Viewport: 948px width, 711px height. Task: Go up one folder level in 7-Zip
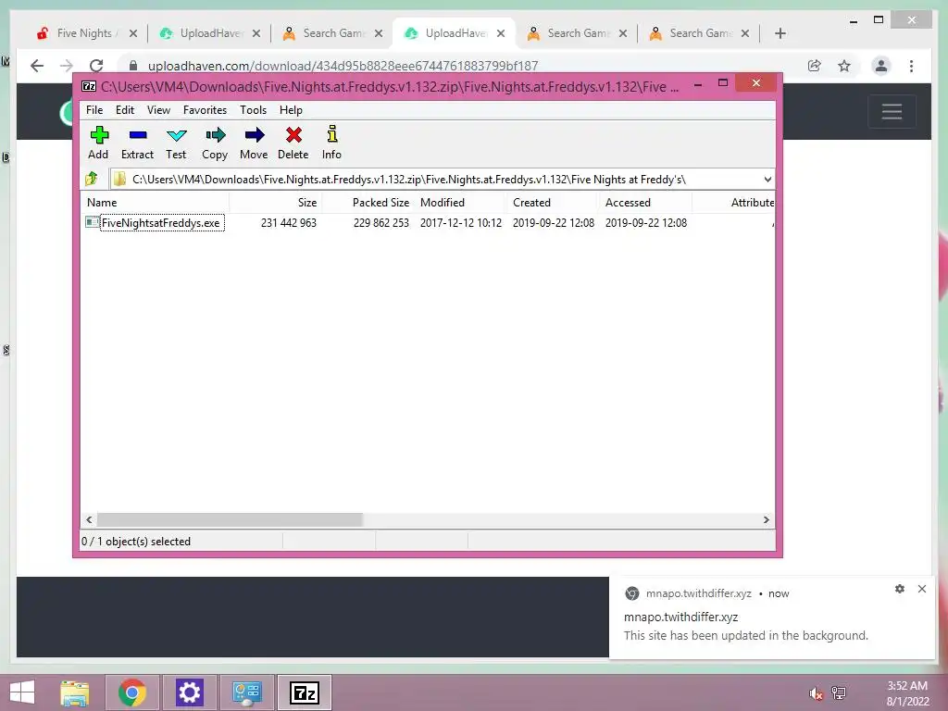(92, 179)
